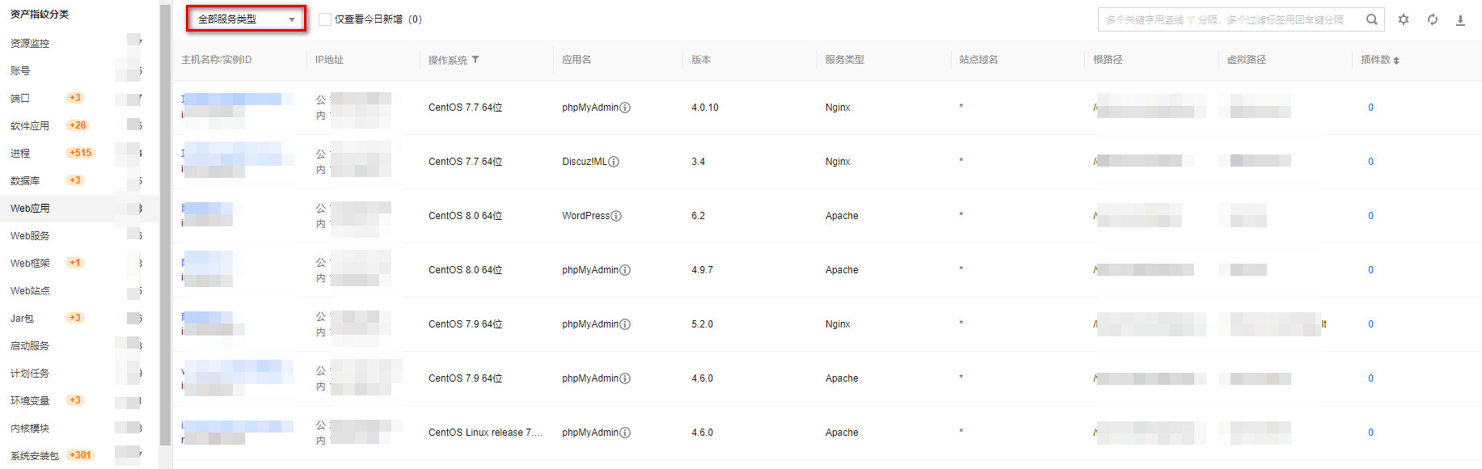This screenshot has width=1482, height=469.
Task: Go to Web服务 category
Action: (x=30, y=236)
